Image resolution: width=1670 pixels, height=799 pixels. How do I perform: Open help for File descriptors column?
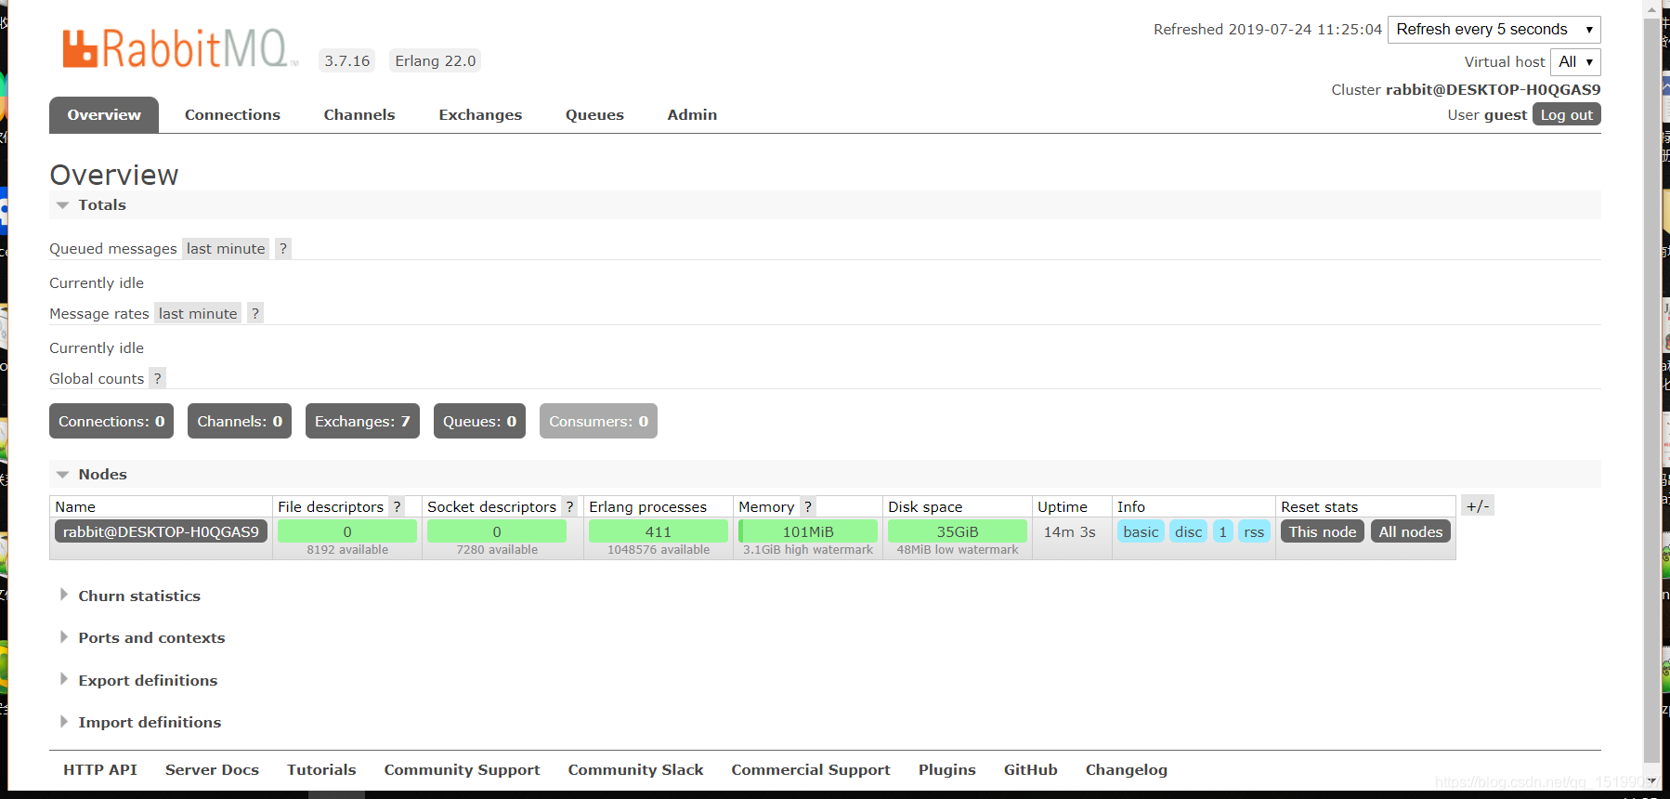(398, 506)
